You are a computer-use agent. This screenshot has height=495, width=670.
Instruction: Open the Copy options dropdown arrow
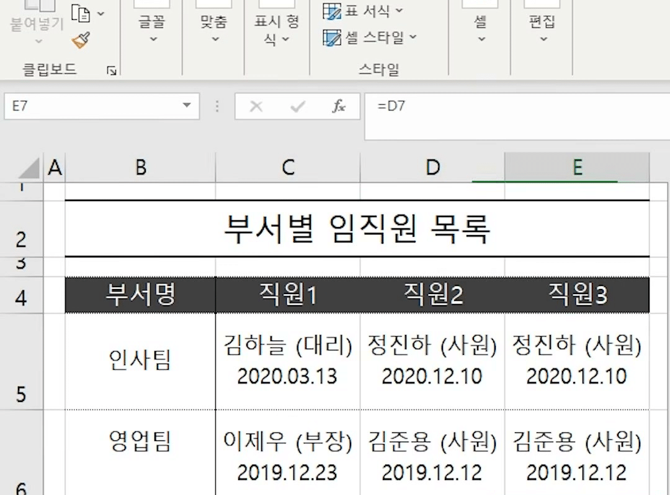click(101, 14)
